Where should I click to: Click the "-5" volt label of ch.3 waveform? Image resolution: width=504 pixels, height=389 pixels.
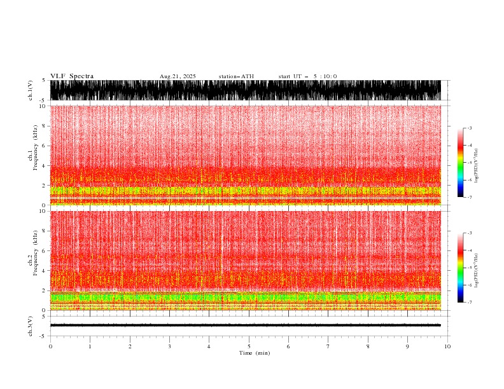pos(43,336)
